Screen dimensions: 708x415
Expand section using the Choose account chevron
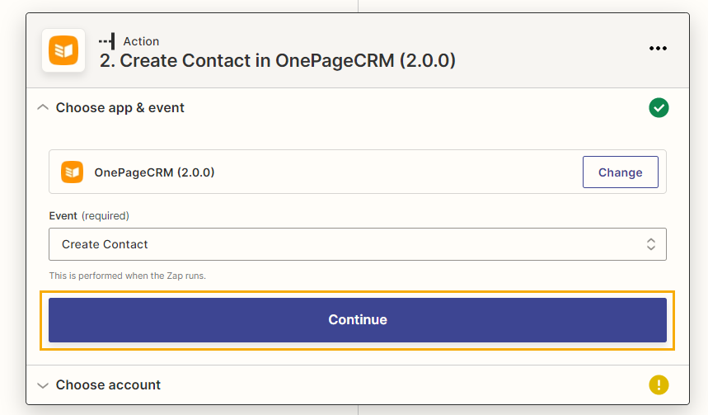tap(43, 385)
